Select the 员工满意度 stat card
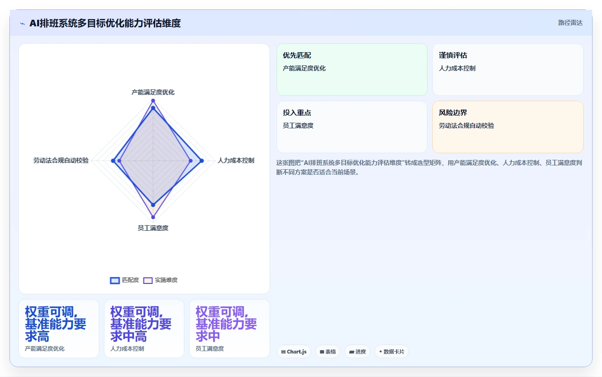The height and width of the screenshot is (377, 602). tap(230, 329)
